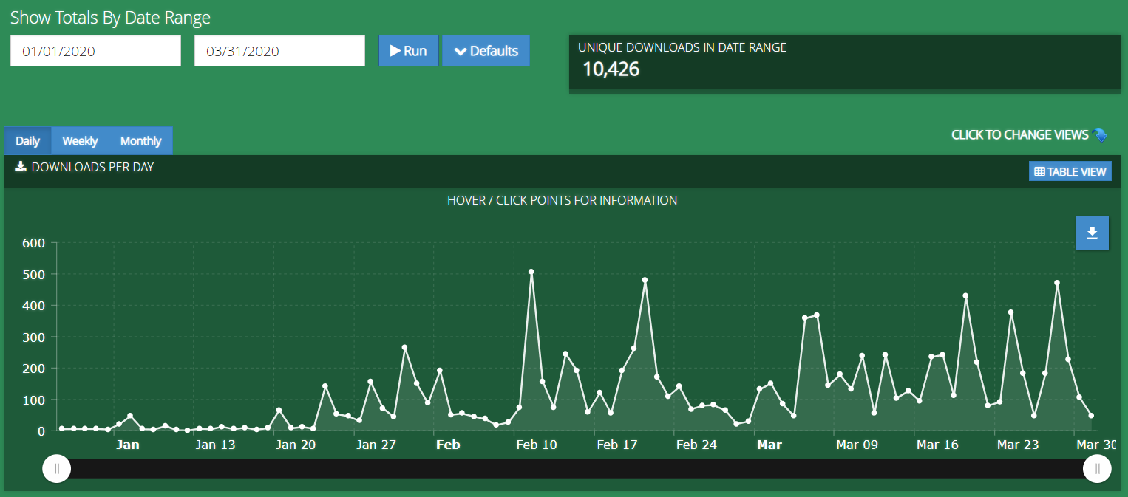The image size is (1128, 497).
Task: Click the 'Mar 23' x-axis label
Action: point(1018,445)
